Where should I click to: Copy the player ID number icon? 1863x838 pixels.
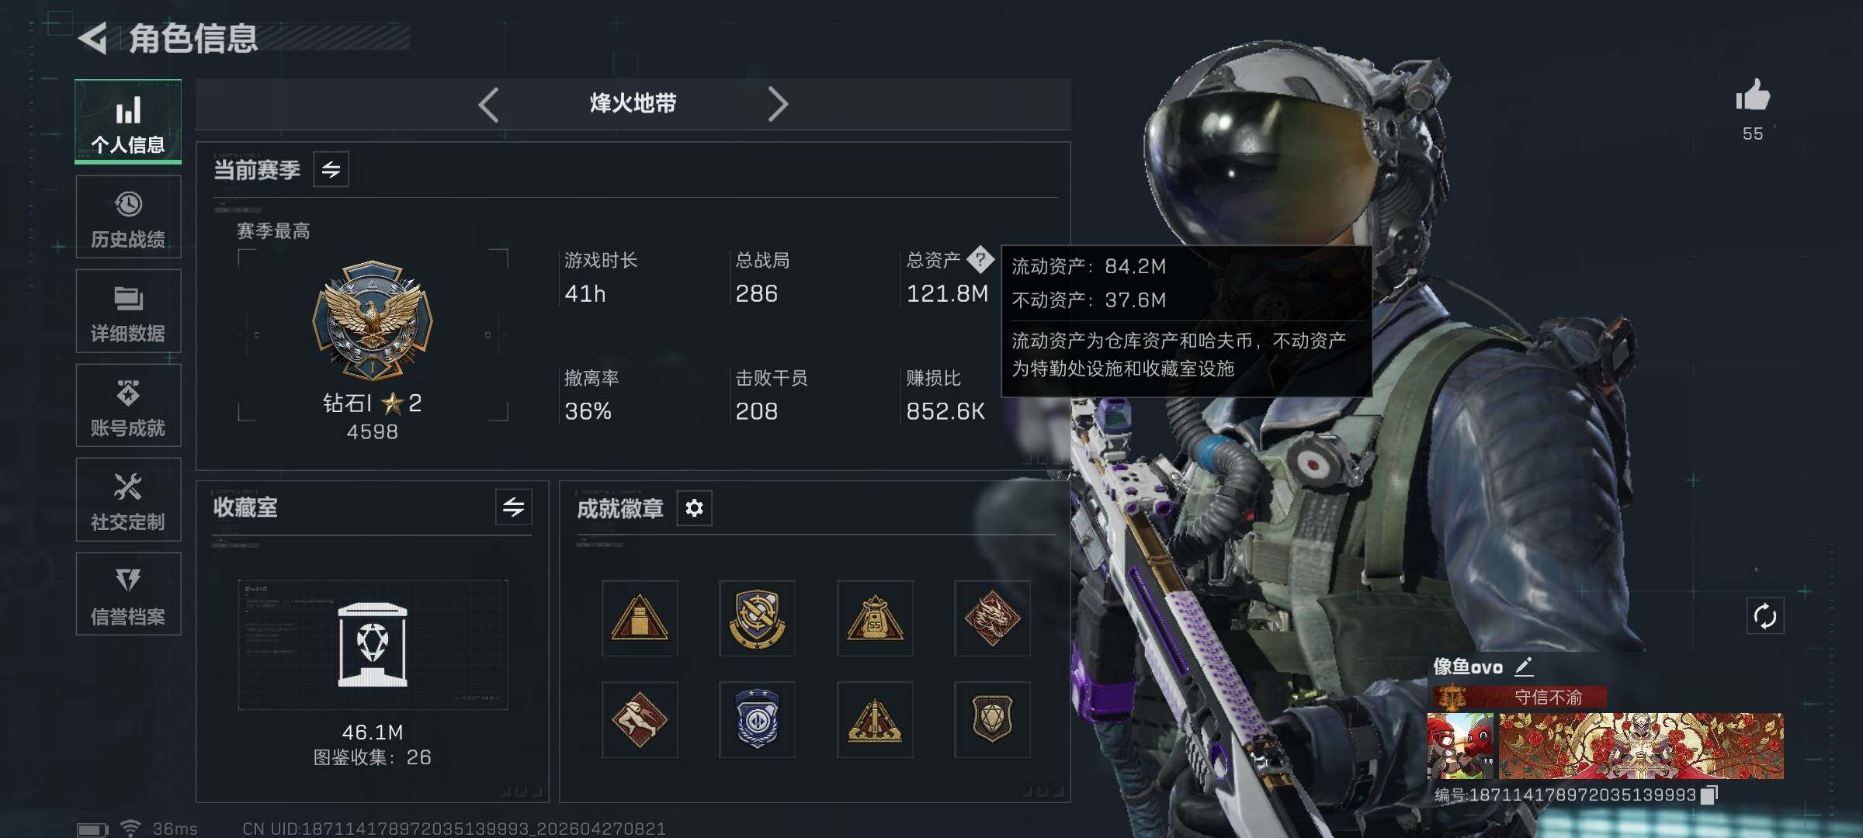coord(1709,795)
